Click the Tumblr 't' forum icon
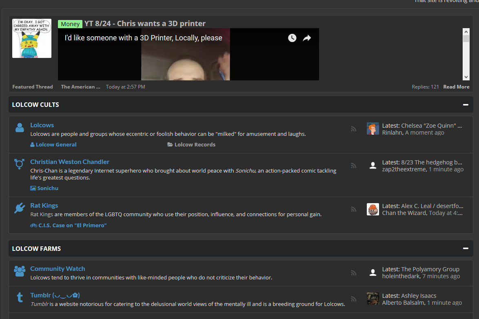The image size is (479, 319). (20, 297)
